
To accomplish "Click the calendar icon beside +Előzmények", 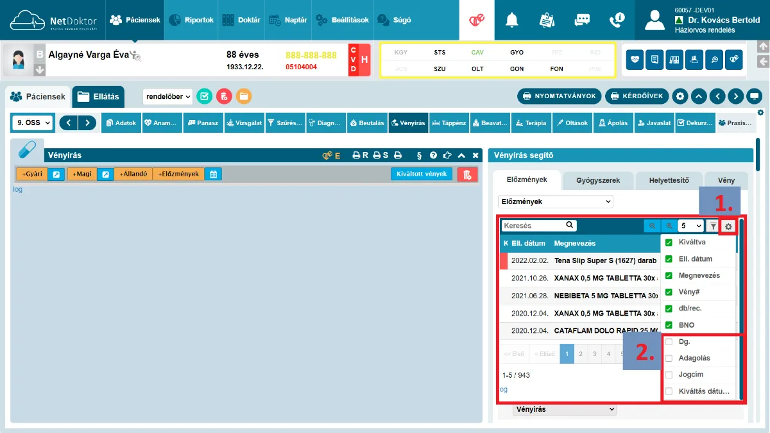I will [x=214, y=174].
